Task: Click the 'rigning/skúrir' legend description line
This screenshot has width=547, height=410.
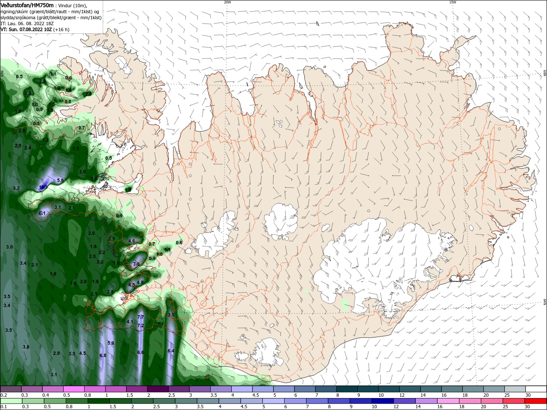Action: pyautogui.click(x=50, y=12)
